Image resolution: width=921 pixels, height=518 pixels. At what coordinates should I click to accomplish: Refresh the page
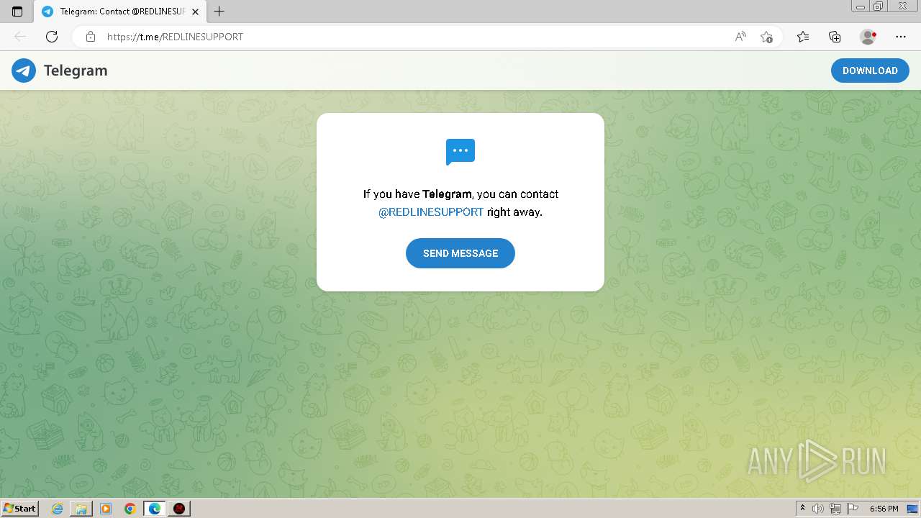pyautogui.click(x=52, y=37)
